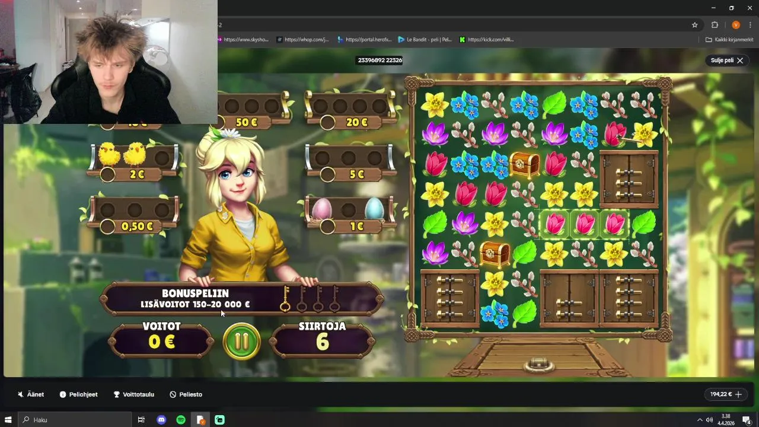Show hidden system tray icons
759x427 pixels.
click(699, 420)
